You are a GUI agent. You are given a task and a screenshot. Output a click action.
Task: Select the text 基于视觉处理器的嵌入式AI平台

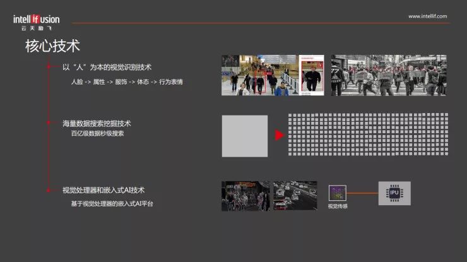point(112,203)
